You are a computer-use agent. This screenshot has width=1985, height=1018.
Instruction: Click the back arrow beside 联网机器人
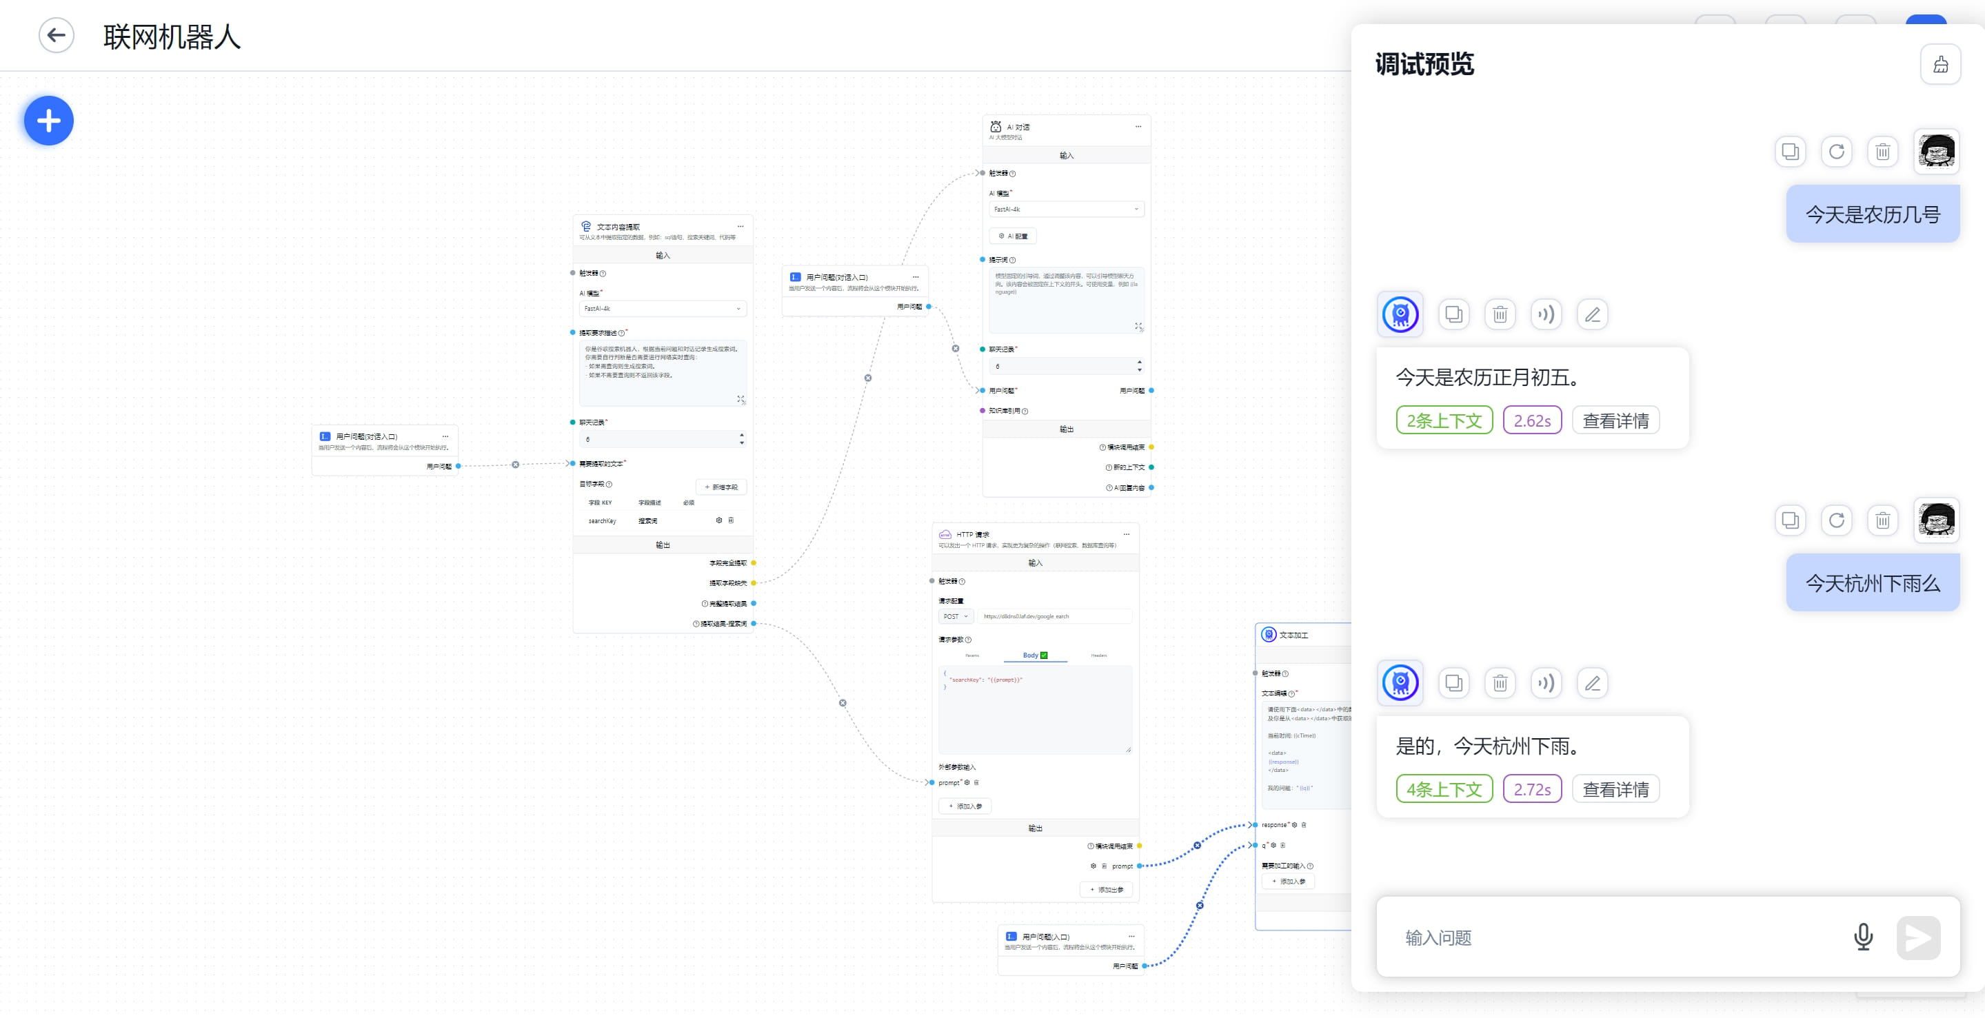pyautogui.click(x=57, y=35)
